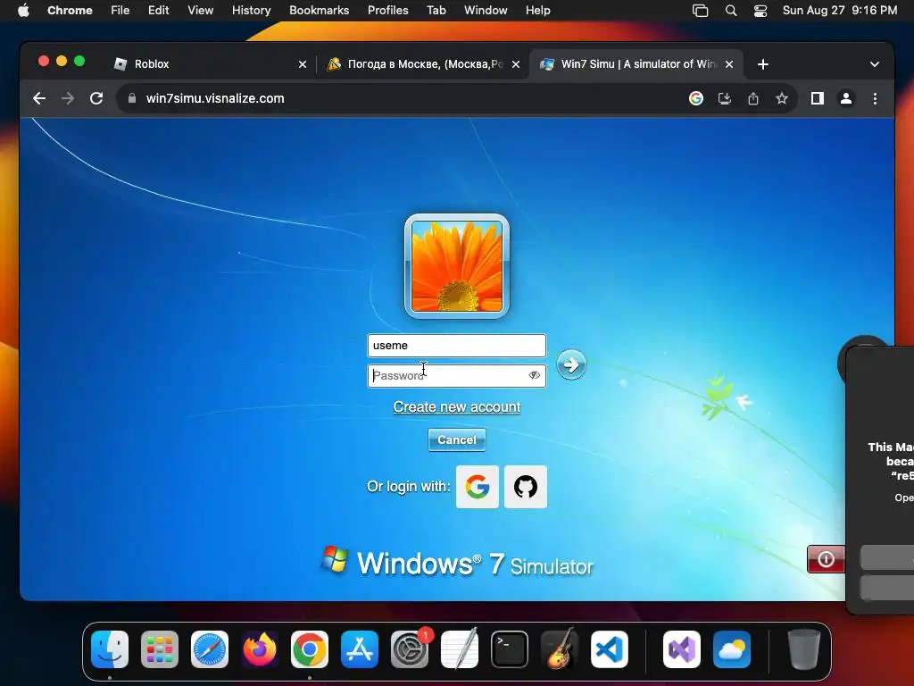Click the username field containing useme
The image size is (914, 686).
coord(456,346)
